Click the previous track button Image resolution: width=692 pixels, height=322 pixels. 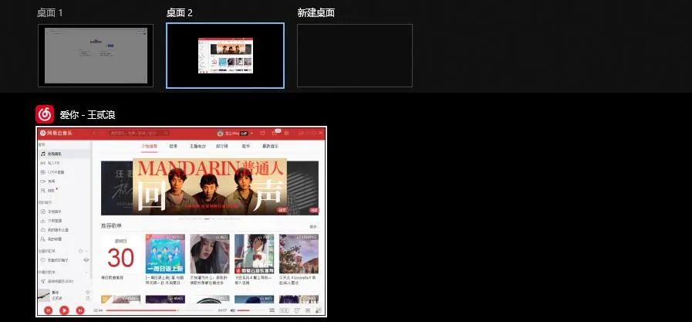(48, 310)
